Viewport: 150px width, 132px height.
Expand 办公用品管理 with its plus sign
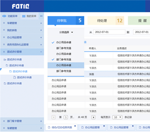(x=41, y=37)
